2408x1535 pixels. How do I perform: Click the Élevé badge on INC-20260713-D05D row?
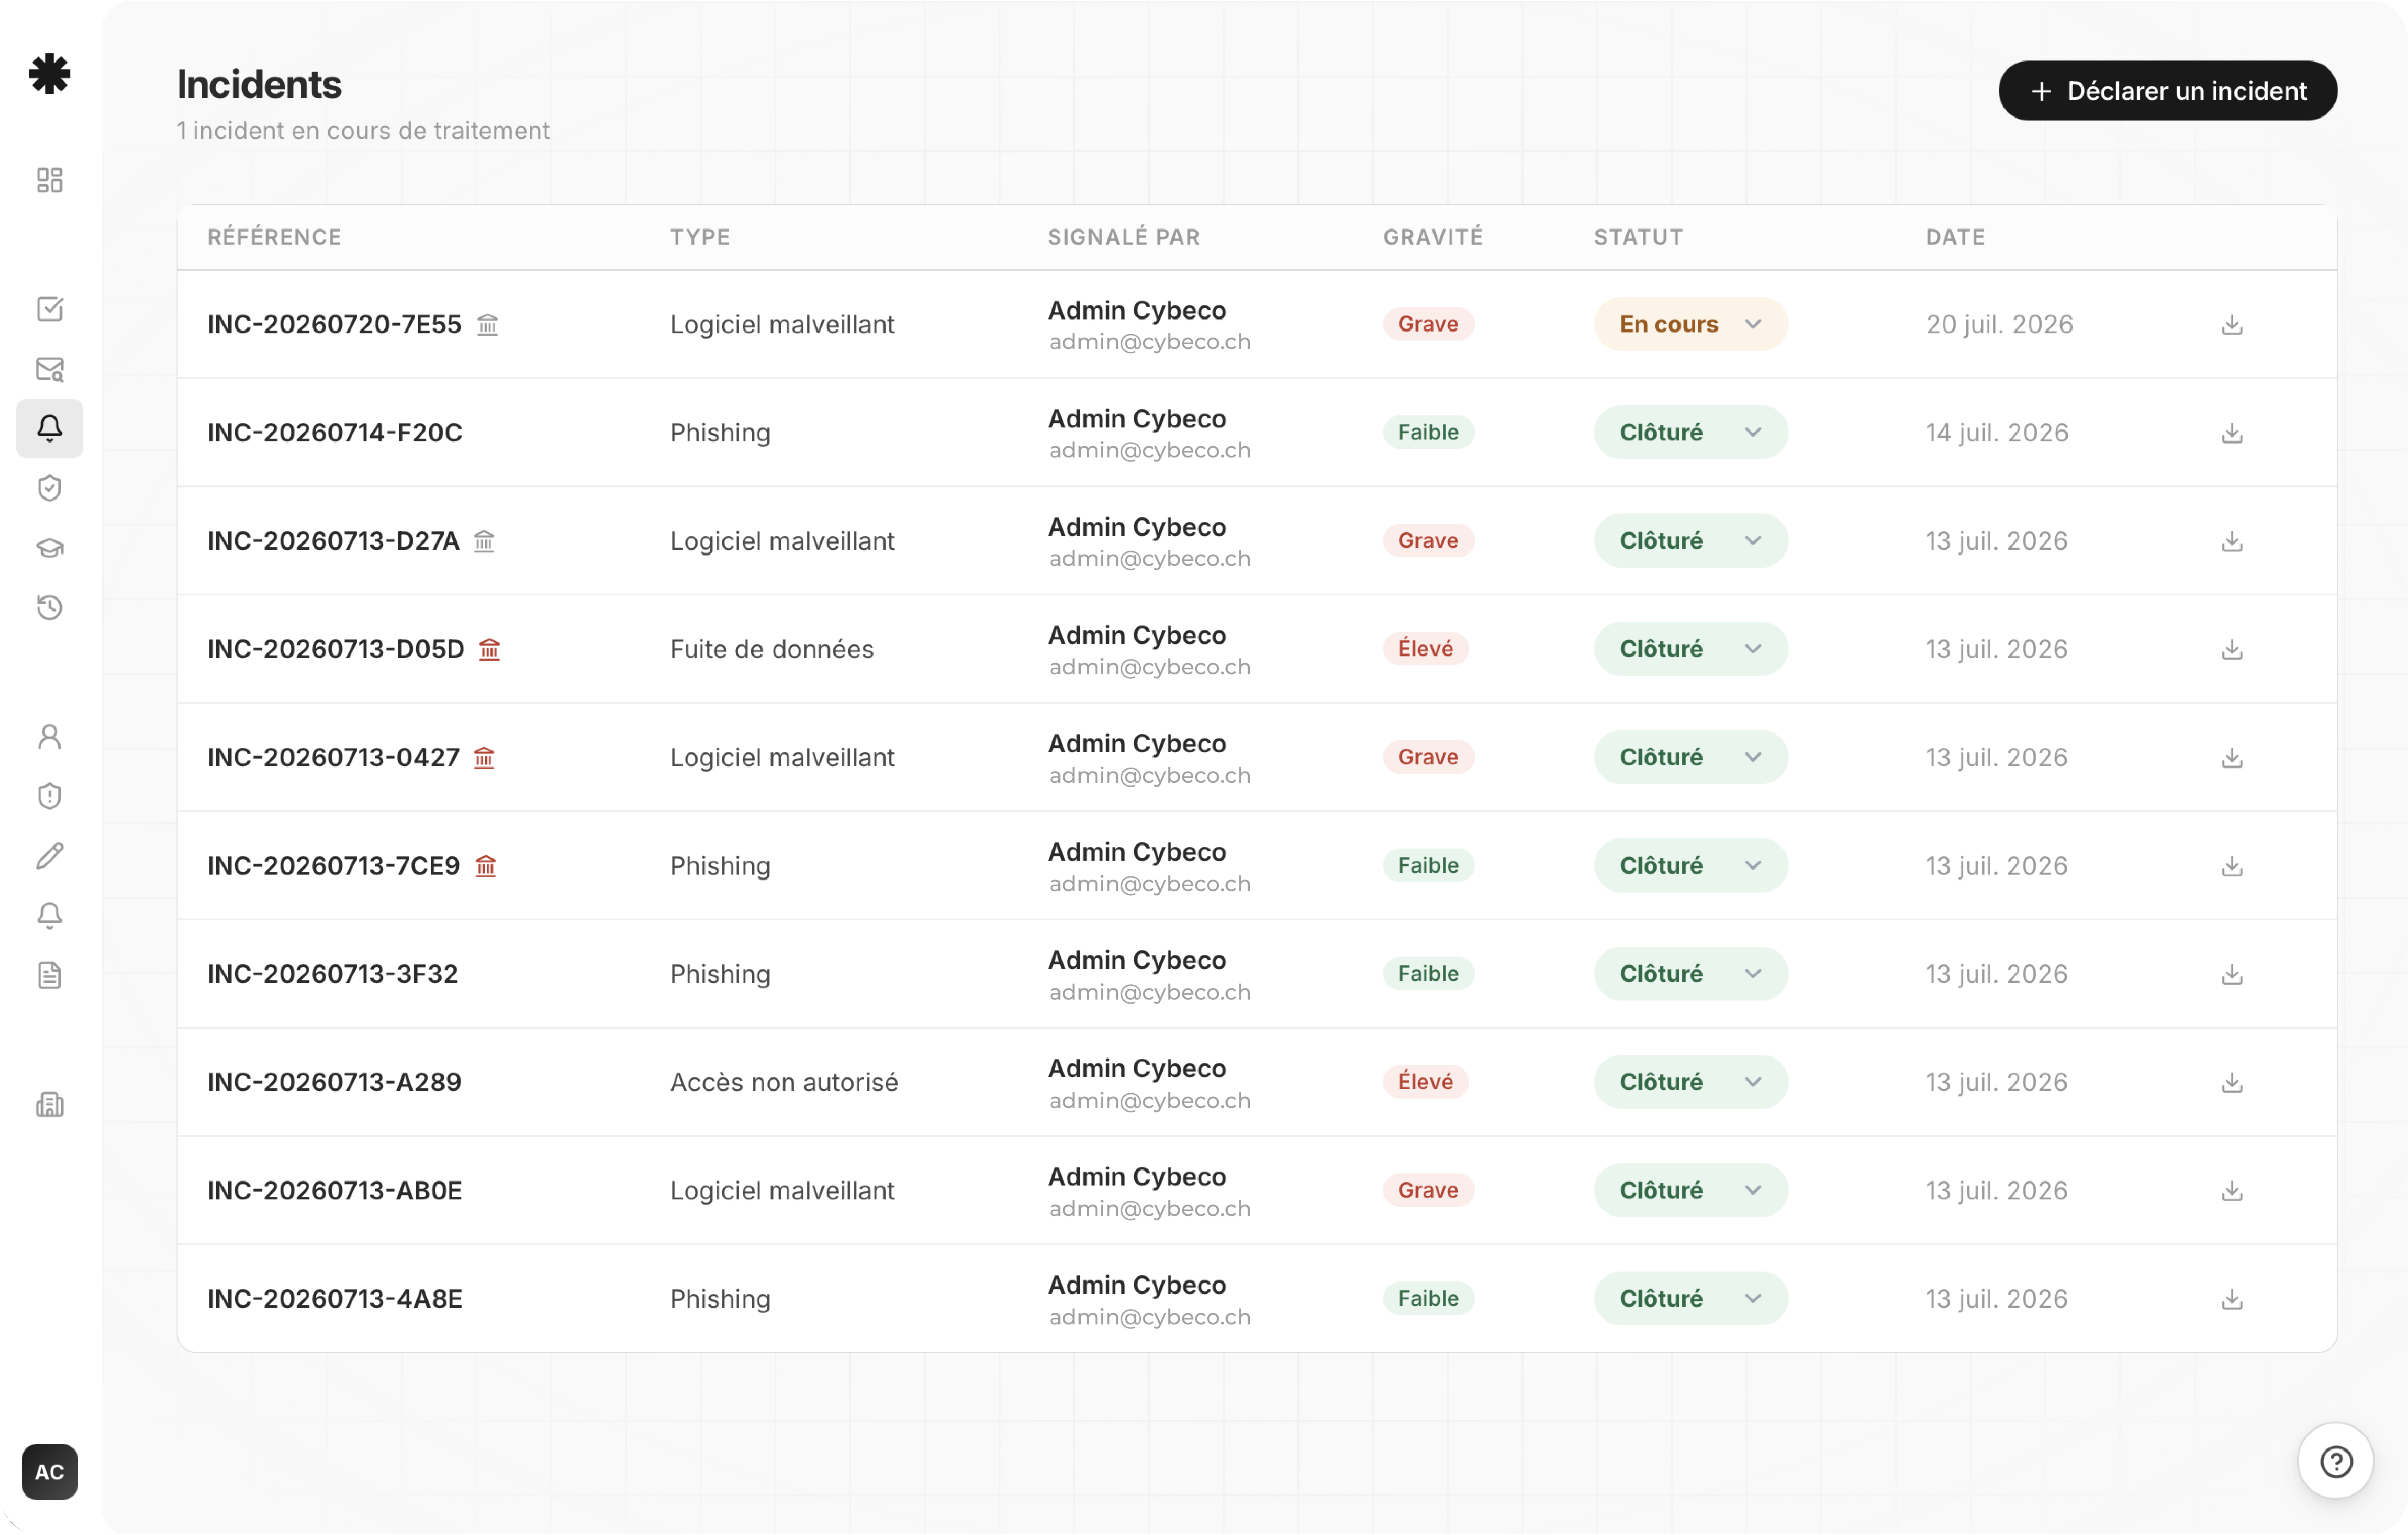click(x=1425, y=649)
